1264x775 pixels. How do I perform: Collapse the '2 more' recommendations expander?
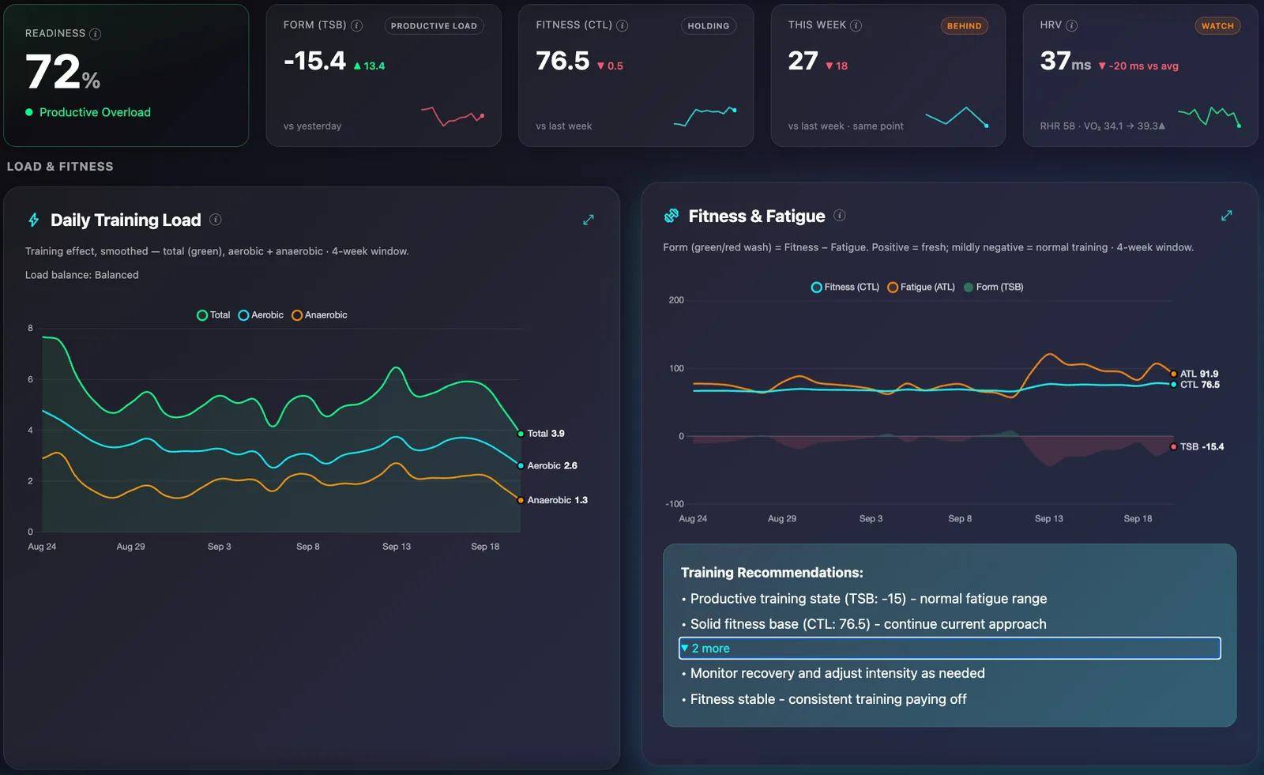pyautogui.click(x=950, y=649)
